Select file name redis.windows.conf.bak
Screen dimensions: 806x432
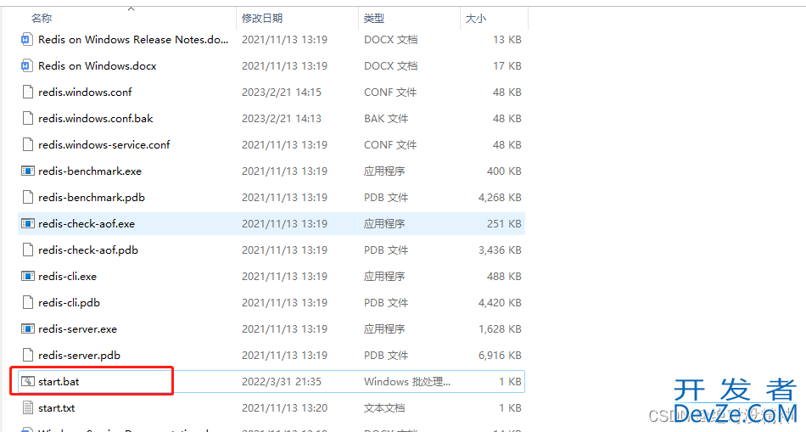(x=96, y=118)
